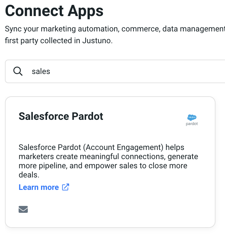Click the envelope email icon on card
Screen dimensions: 225x239
(23, 209)
